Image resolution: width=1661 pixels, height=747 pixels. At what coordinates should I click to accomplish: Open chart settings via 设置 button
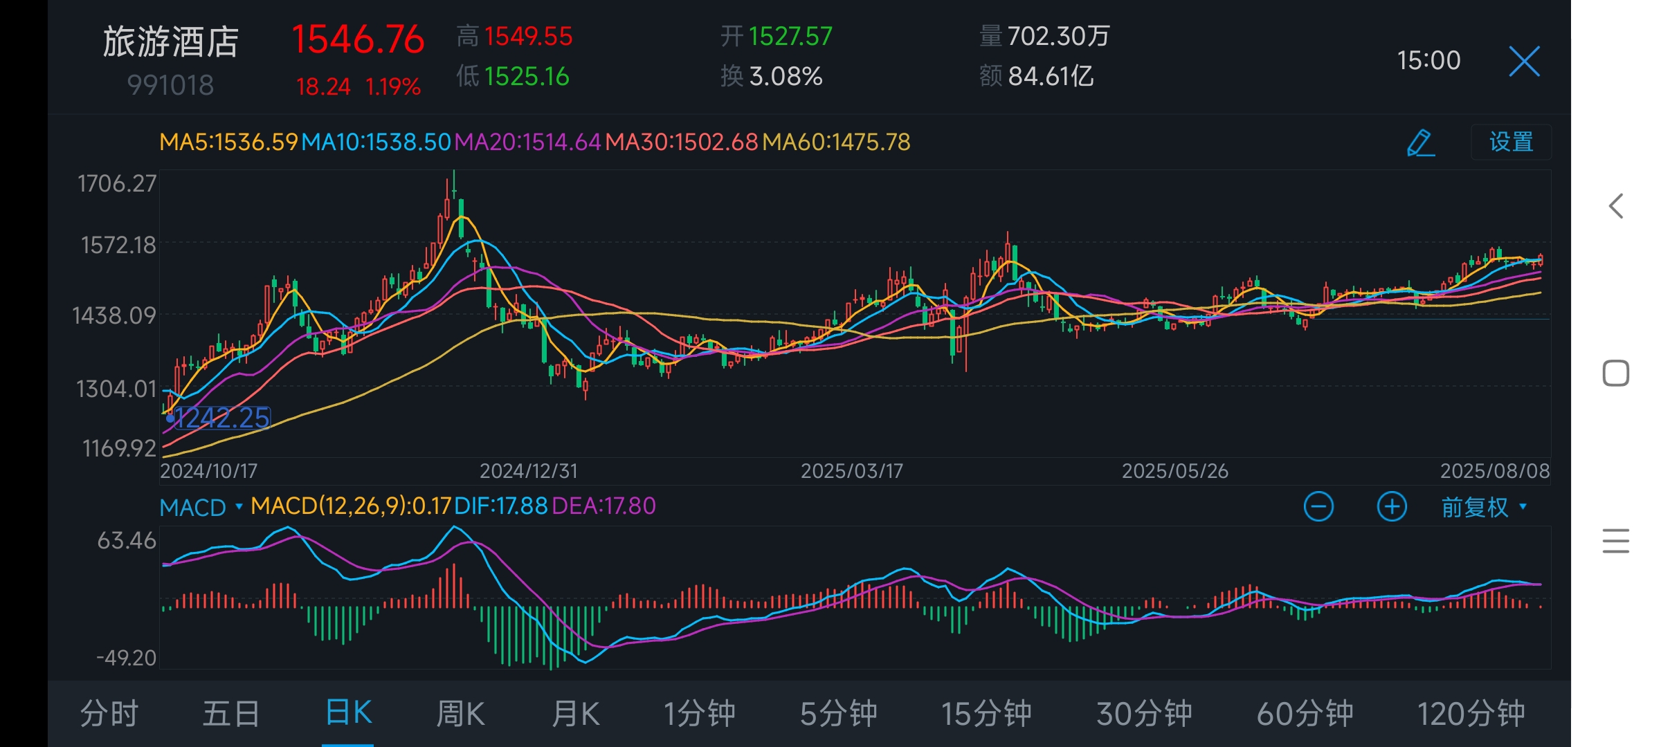coord(1511,142)
